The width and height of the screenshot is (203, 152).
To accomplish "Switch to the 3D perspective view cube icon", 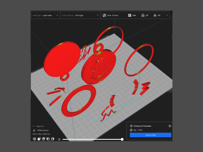I will click(x=34, y=139).
